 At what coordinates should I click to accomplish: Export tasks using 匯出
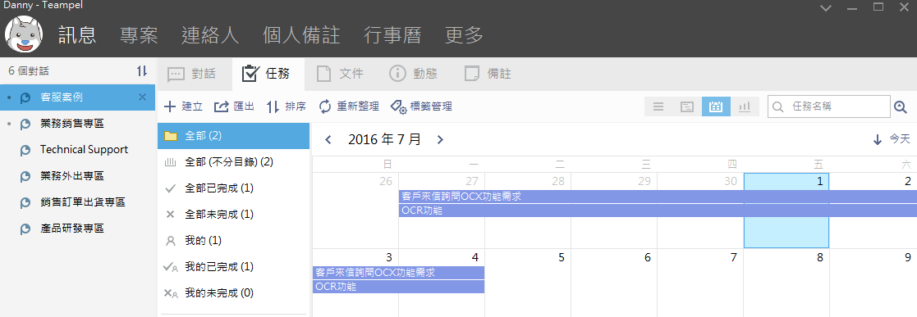click(x=234, y=106)
